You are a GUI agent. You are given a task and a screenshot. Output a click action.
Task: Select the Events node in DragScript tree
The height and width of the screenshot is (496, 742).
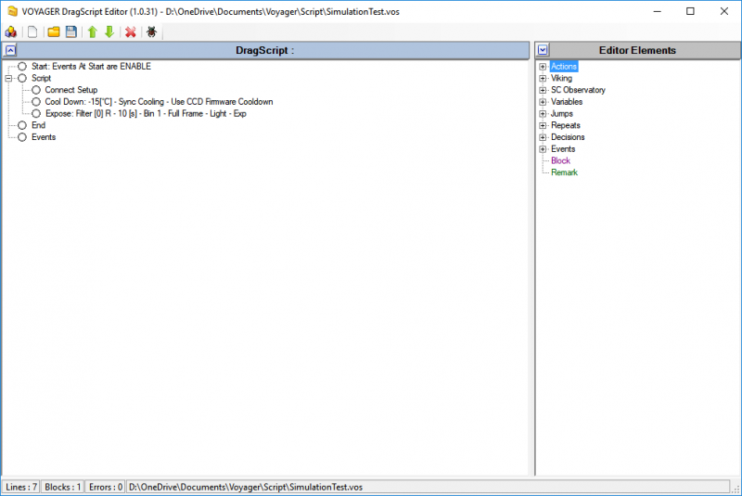[44, 137]
